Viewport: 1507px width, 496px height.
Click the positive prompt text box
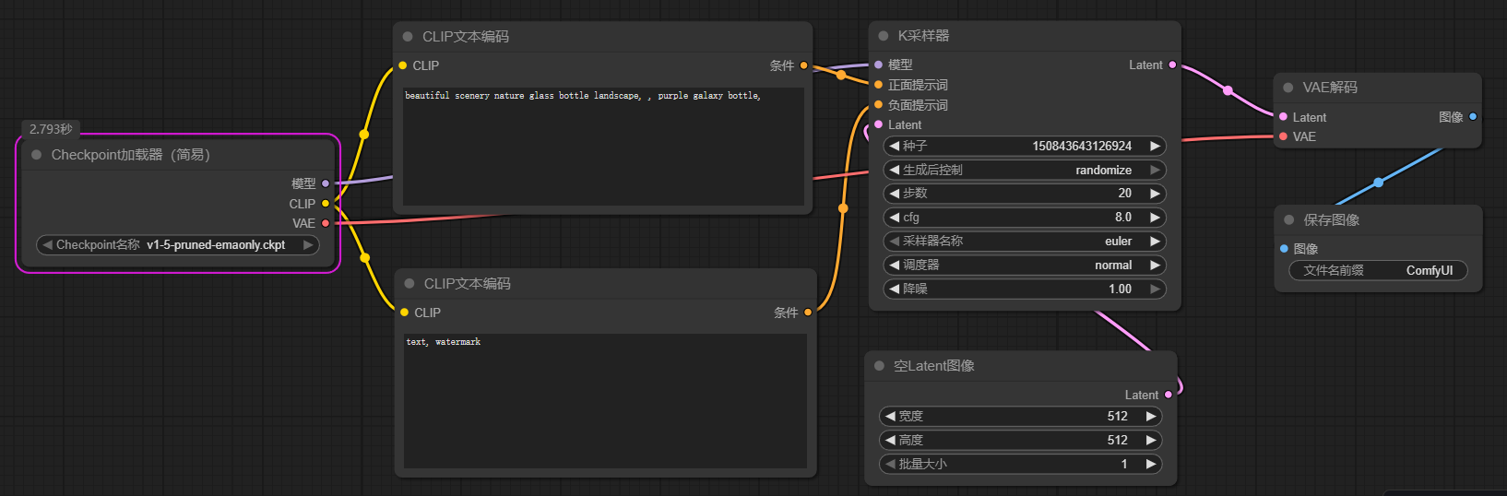603,148
